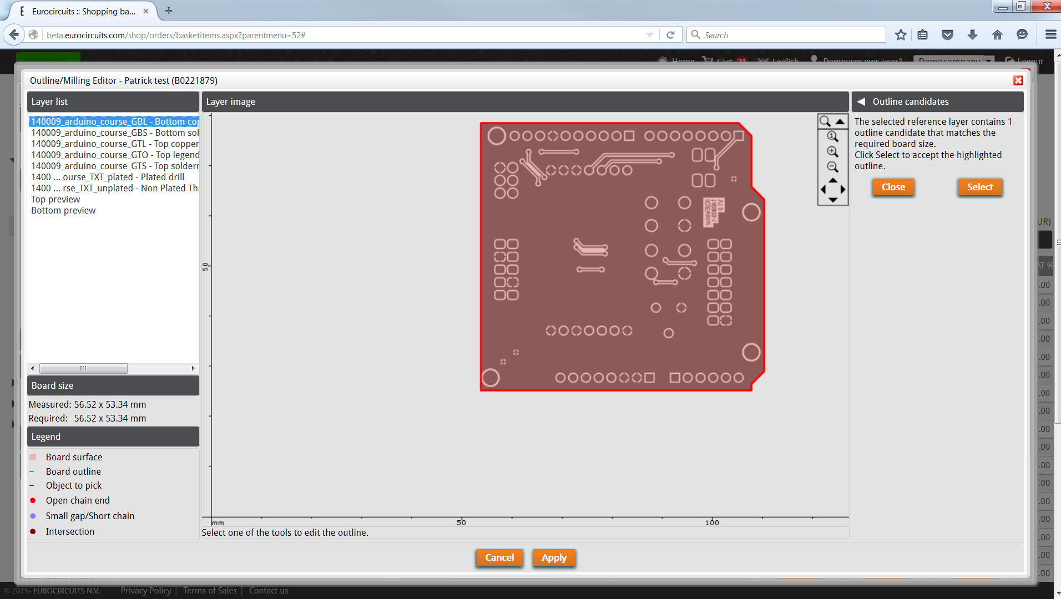Select Bottom preview in layer list
Image resolution: width=1061 pixels, height=599 pixels.
pyautogui.click(x=63, y=210)
